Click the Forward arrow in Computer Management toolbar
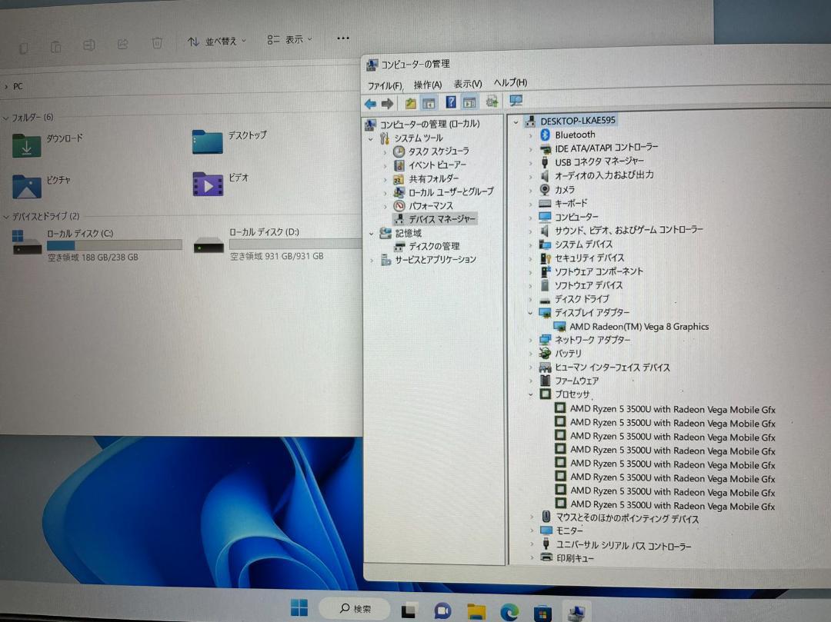This screenshot has width=831, height=622. point(387,104)
